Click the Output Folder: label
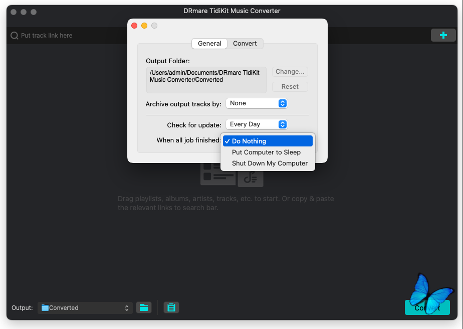Viewport: 463px width, 329px height. pyautogui.click(x=168, y=61)
